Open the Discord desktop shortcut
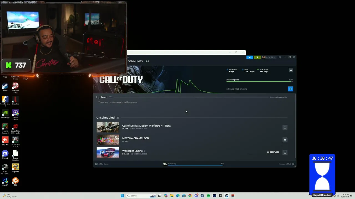 click(x=5, y=155)
